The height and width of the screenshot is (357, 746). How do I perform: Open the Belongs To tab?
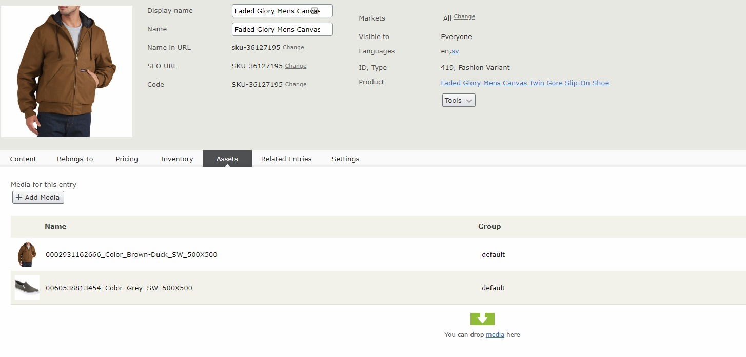[75, 159]
